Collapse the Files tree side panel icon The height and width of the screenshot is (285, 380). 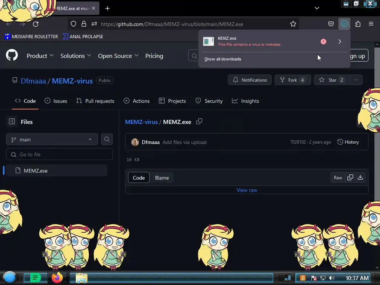(x=12, y=121)
